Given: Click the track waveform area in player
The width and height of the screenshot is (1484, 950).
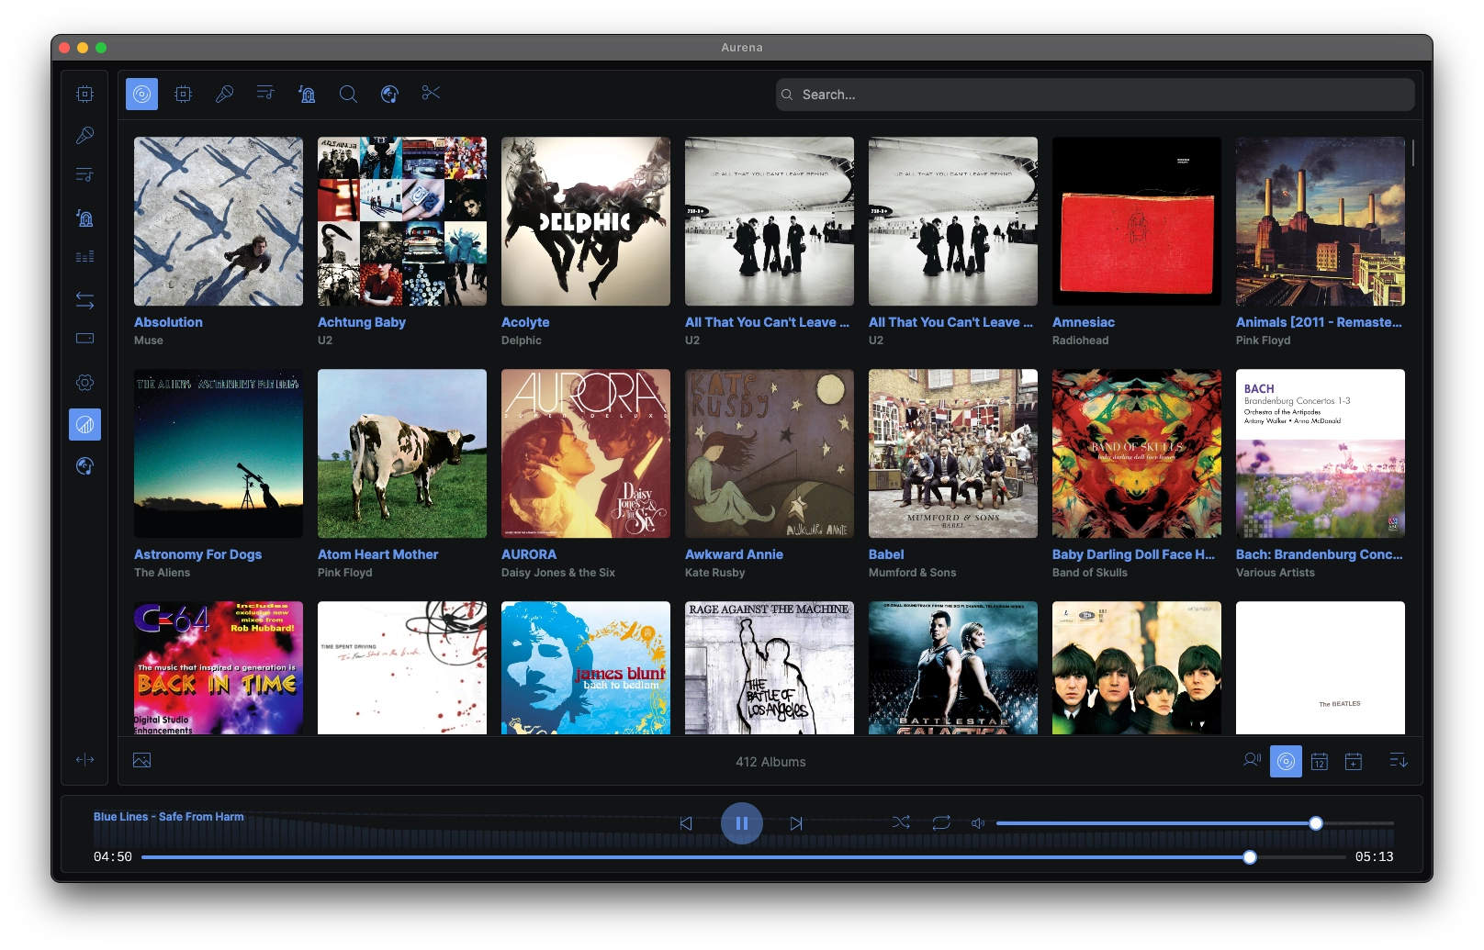Looking at the screenshot, I should (743, 829).
